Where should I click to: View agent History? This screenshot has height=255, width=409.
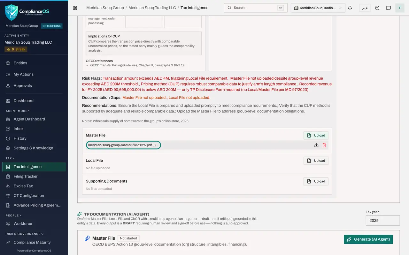(34, 138)
